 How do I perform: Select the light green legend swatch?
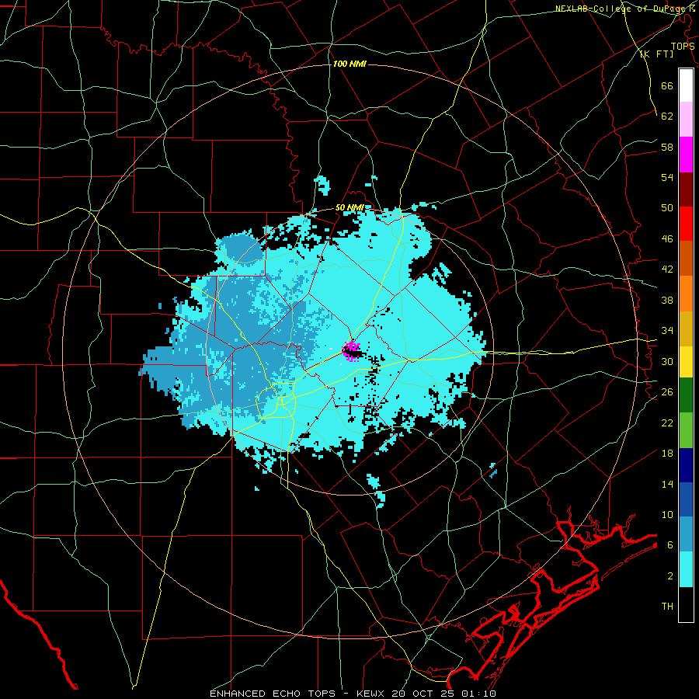[x=686, y=430]
